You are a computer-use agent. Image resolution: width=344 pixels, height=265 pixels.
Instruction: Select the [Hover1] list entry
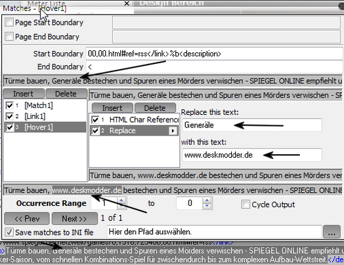click(x=45, y=127)
